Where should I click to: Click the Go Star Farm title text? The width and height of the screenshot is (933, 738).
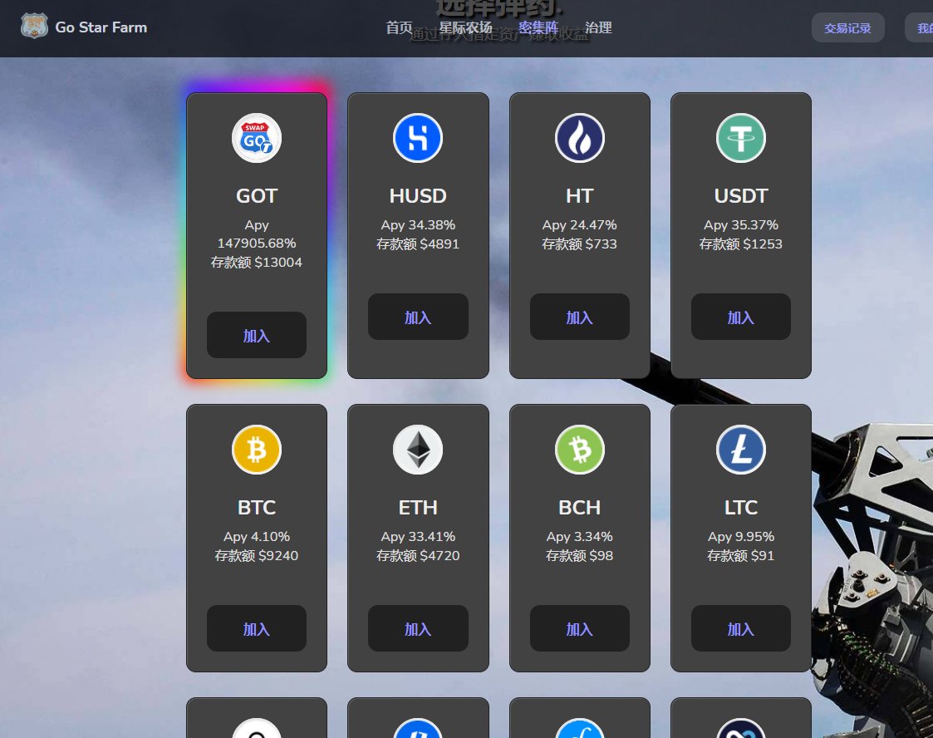coord(101,27)
